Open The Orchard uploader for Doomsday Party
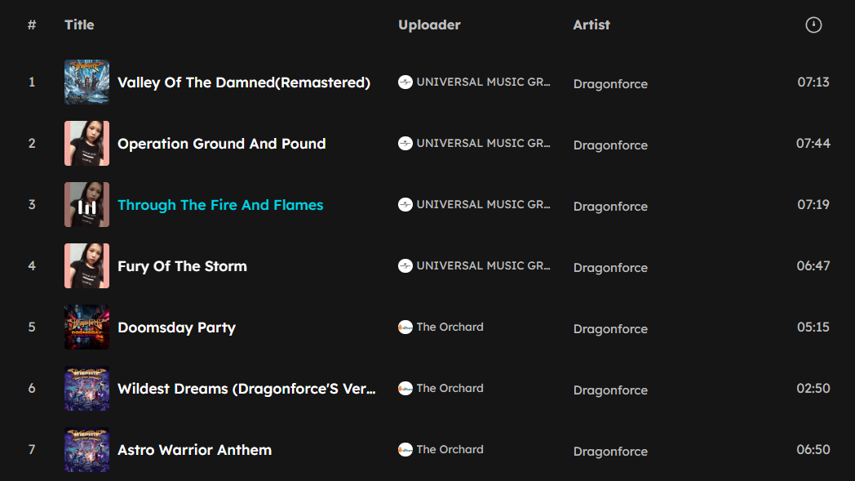This screenshot has height=481, width=855. point(450,327)
